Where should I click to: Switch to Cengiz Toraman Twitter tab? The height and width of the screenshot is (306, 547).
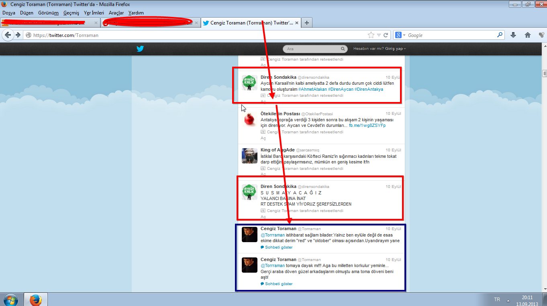click(248, 23)
